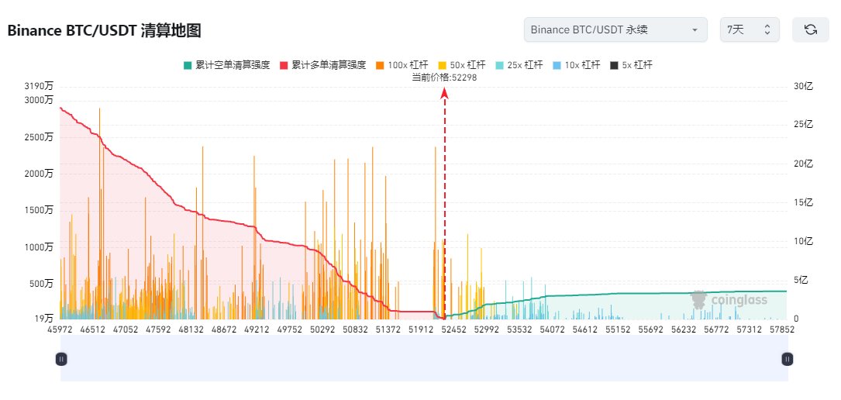Click the left zoom range slider handle
Screen dimensions: 841x400
pos(61,359)
